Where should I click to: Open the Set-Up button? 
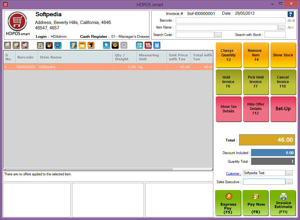(283, 109)
